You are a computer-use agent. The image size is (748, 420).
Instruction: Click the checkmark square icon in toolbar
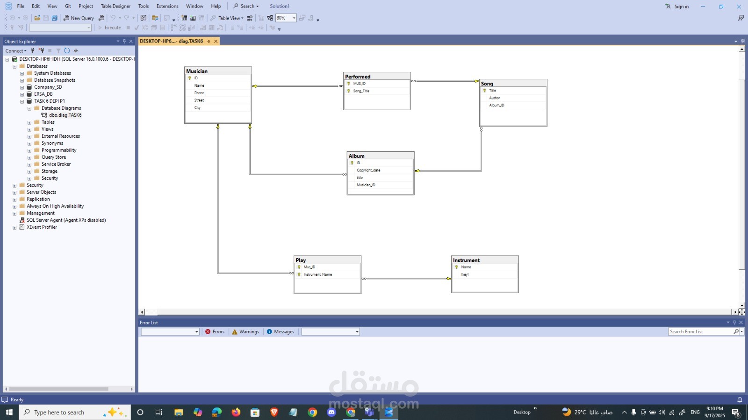[144, 18]
